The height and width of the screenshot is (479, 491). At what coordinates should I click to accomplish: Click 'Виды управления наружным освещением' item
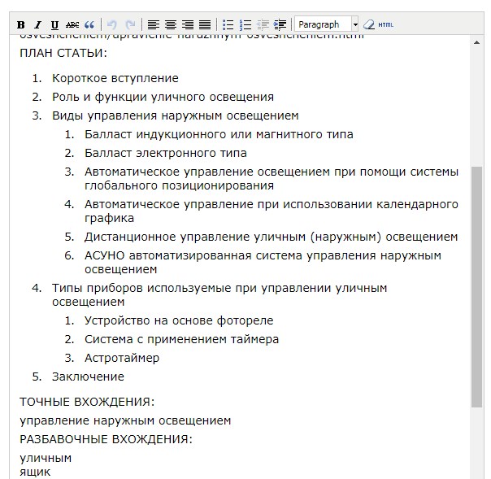[x=176, y=115]
